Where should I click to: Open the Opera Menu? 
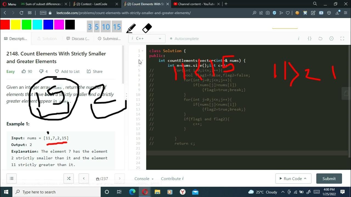(x=9, y=4)
